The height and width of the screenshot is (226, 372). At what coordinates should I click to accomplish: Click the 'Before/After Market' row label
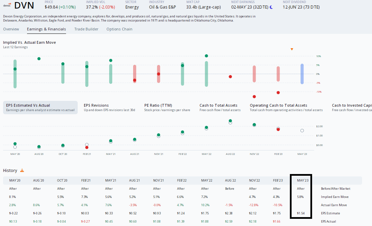pyautogui.click(x=335, y=188)
